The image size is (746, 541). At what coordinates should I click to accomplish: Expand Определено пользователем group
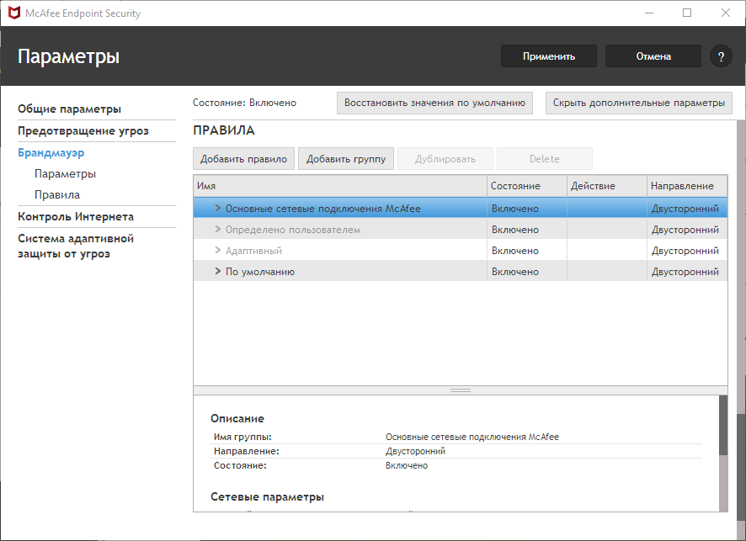coord(217,229)
